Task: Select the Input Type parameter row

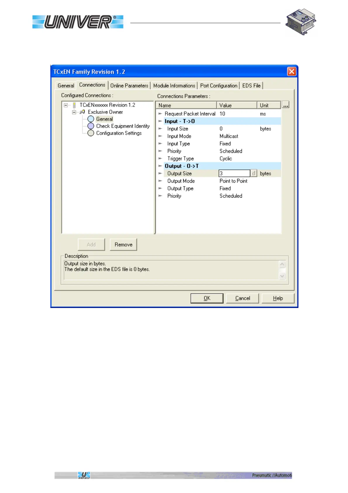Action: [219, 143]
